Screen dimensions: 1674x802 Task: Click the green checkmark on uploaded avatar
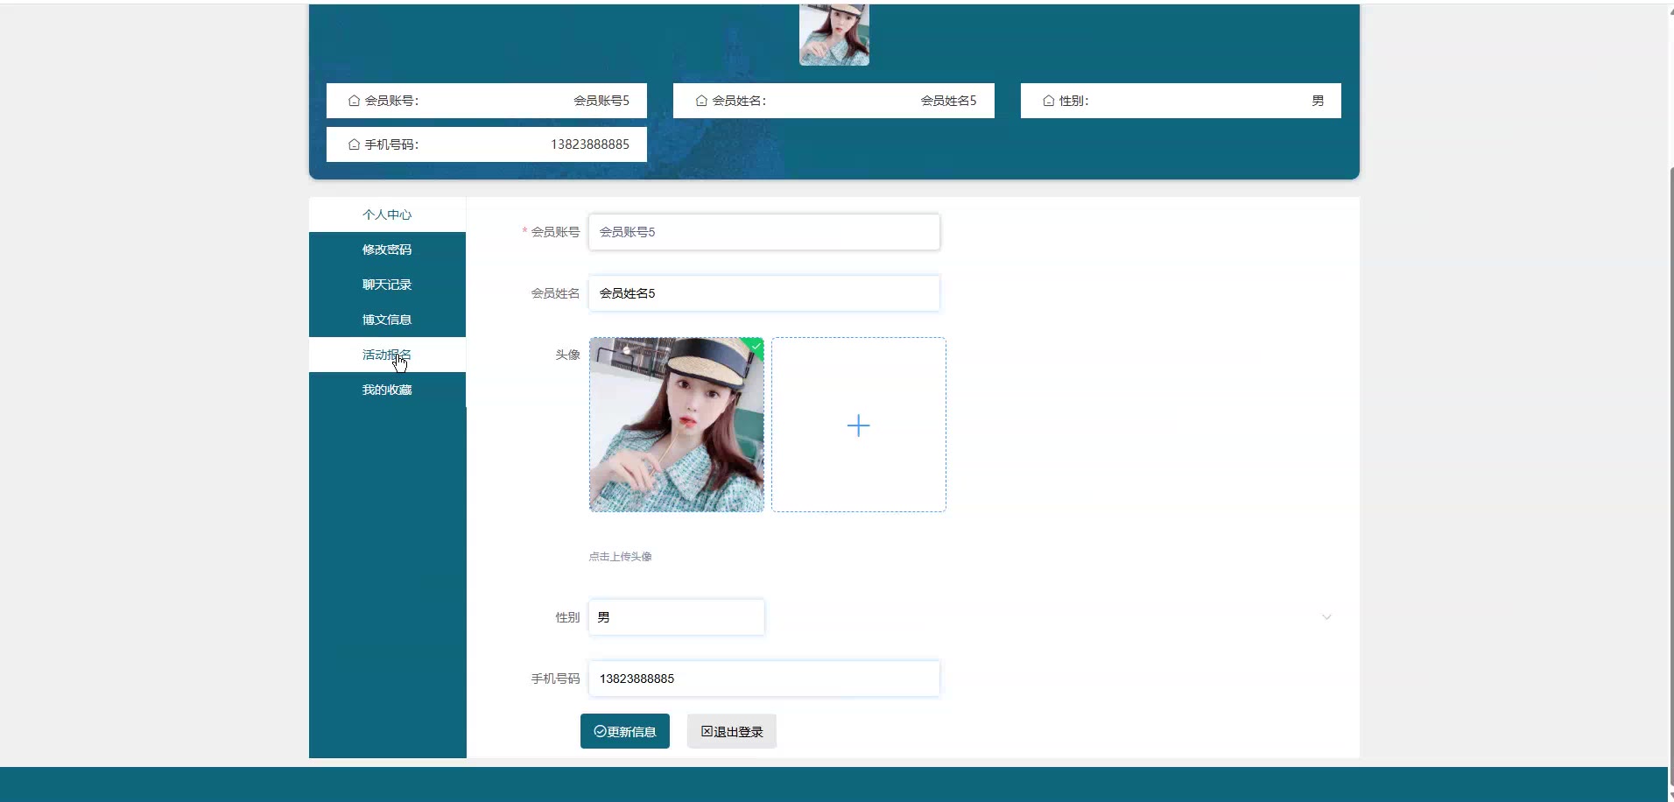[756, 346]
